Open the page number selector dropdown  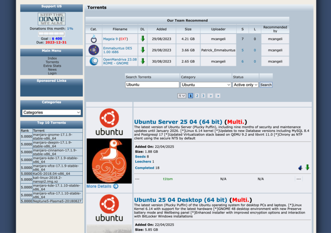tap(182, 96)
